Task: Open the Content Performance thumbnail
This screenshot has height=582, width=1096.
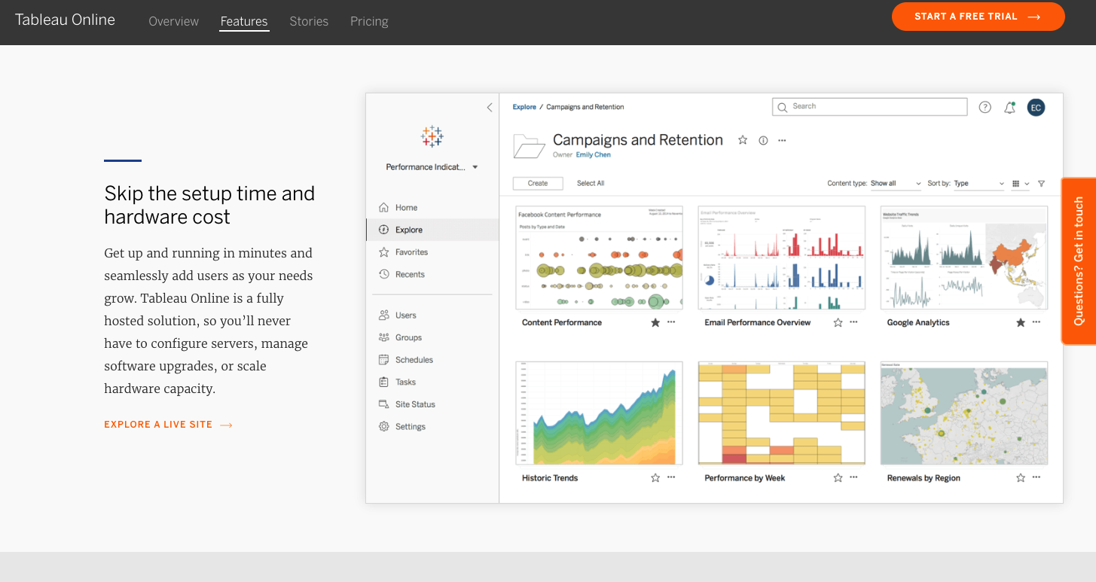Action: (x=600, y=257)
